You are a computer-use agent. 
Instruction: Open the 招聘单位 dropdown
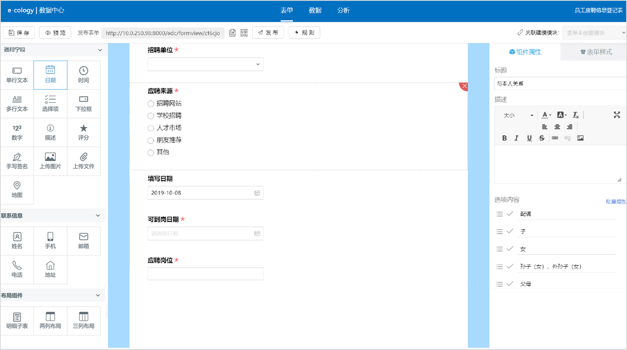pyautogui.click(x=205, y=64)
